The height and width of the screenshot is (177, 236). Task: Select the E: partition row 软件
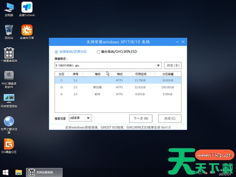tap(118, 94)
